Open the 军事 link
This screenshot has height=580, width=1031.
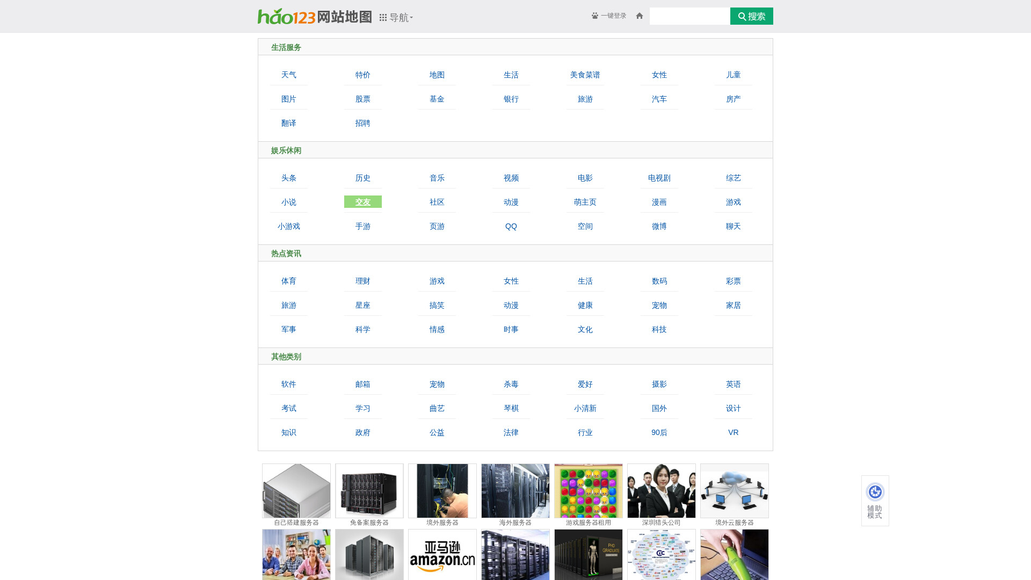point(289,329)
